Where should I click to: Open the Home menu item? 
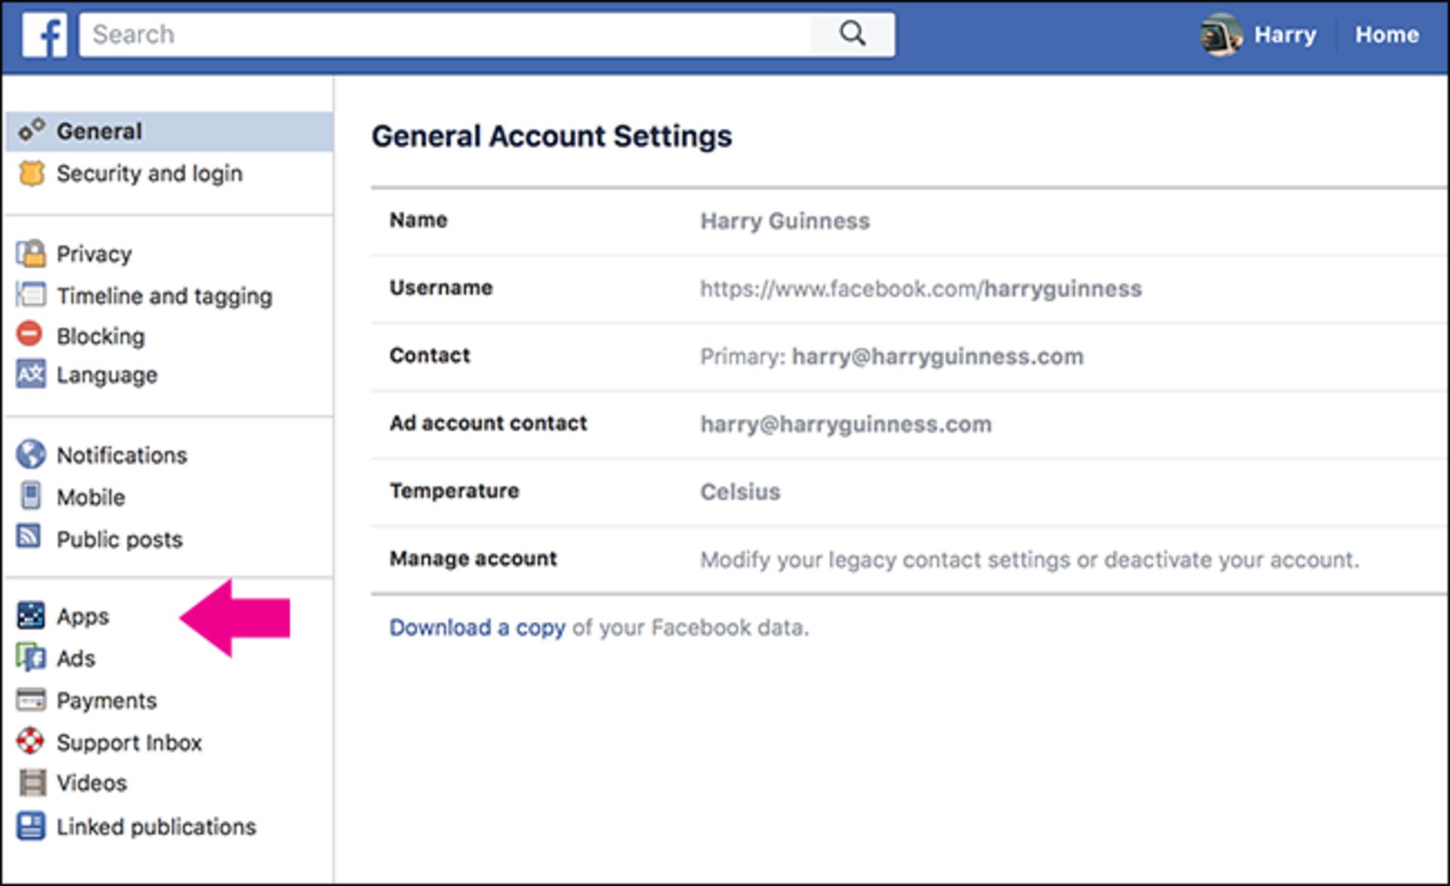tap(1387, 34)
